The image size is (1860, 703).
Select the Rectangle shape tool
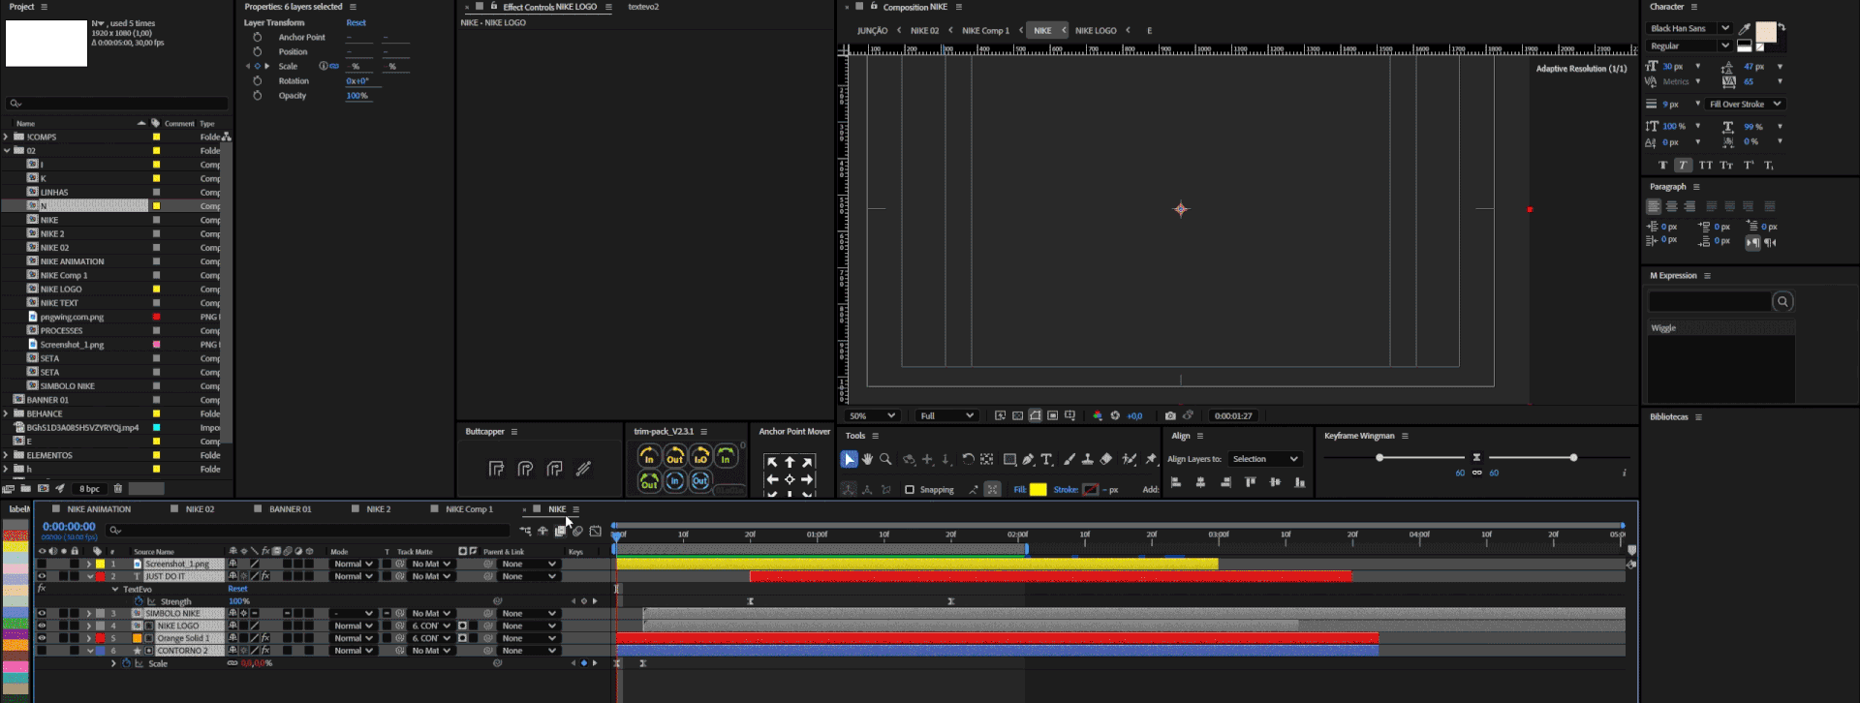(x=1009, y=459)
